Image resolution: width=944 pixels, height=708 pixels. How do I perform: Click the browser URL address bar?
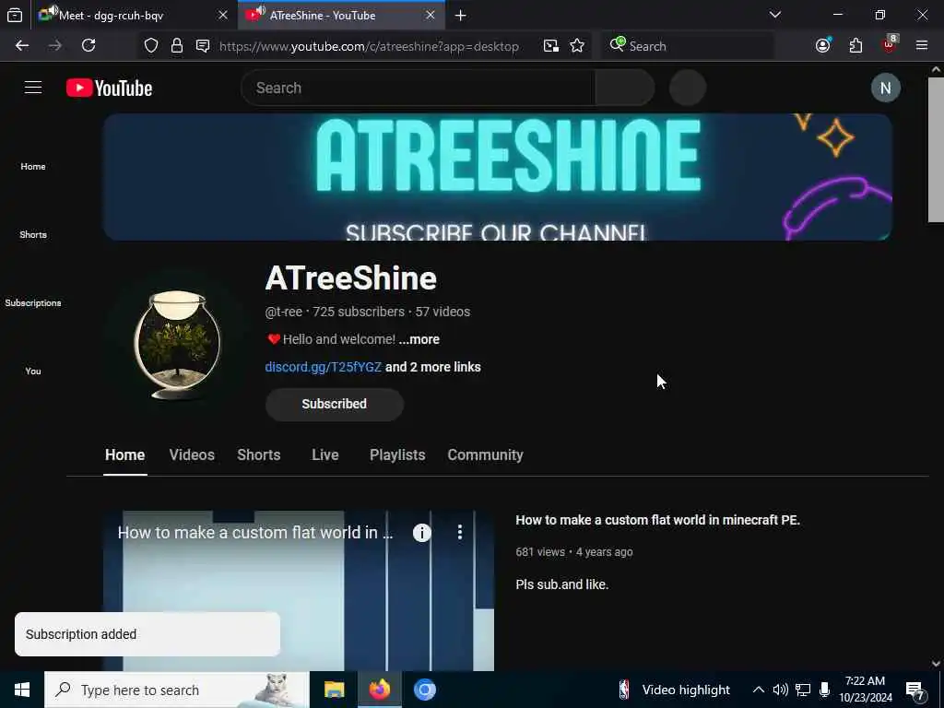tap(369, 46)
